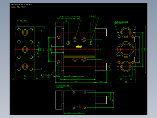The width and height of the screenshot is (157, 118).
Task: Click the '49' width dimension on left view
Action: 25,79
